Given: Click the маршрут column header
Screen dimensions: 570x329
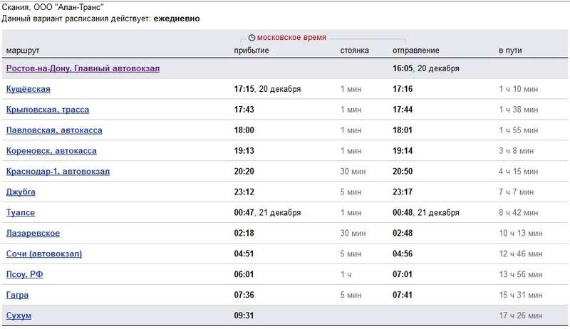Looking at the screenshot, I should pyautogui.click(x=23, y=51).
